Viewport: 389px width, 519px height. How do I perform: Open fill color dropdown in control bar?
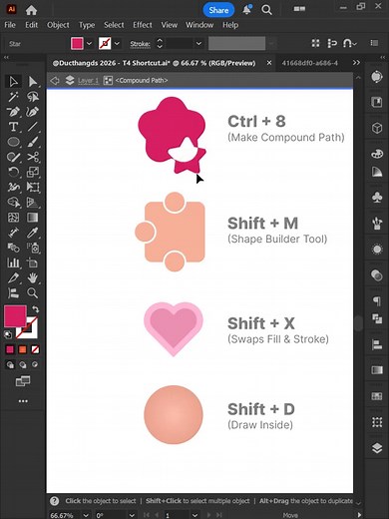[x=89, y=43]
